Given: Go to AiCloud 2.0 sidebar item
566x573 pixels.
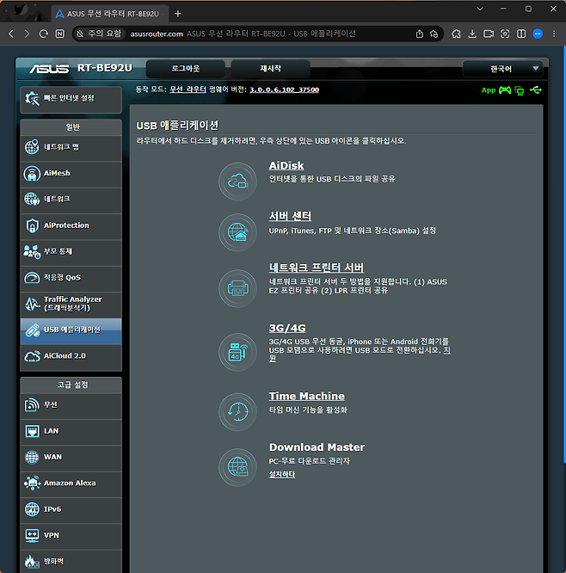Looking at the screenshot, I should click(x=71, y=355).
